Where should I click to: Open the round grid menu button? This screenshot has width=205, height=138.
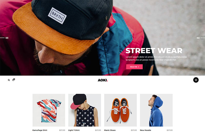pyautogui.click(x=196, y=80)
